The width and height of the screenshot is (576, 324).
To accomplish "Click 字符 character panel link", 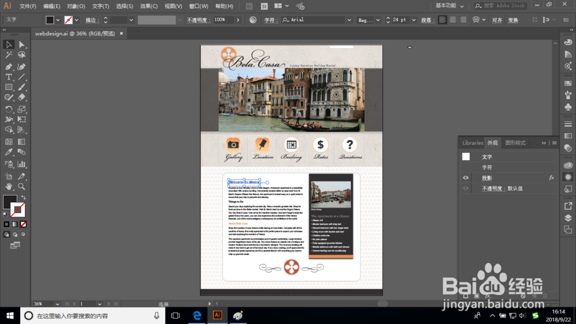I will [271, 20].
